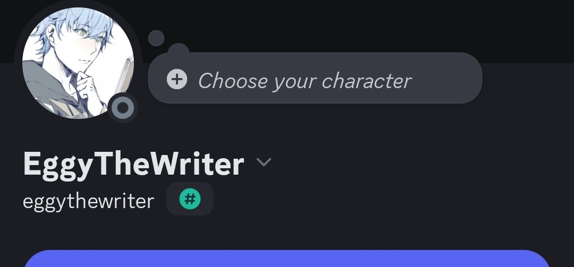Click the plus icon in the status bubble
Screen dimensions: 574x267
[177, 80]
